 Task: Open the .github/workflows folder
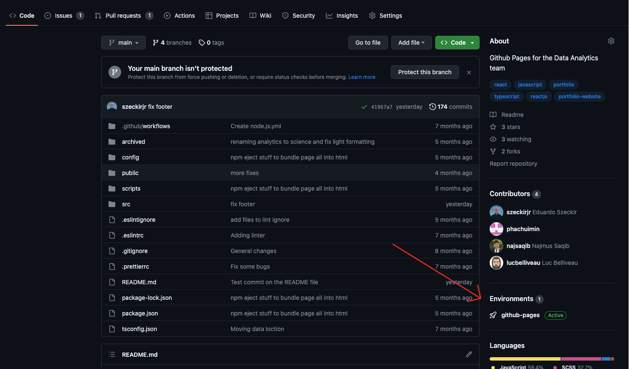pyautogui.click(x=146, y=126)
